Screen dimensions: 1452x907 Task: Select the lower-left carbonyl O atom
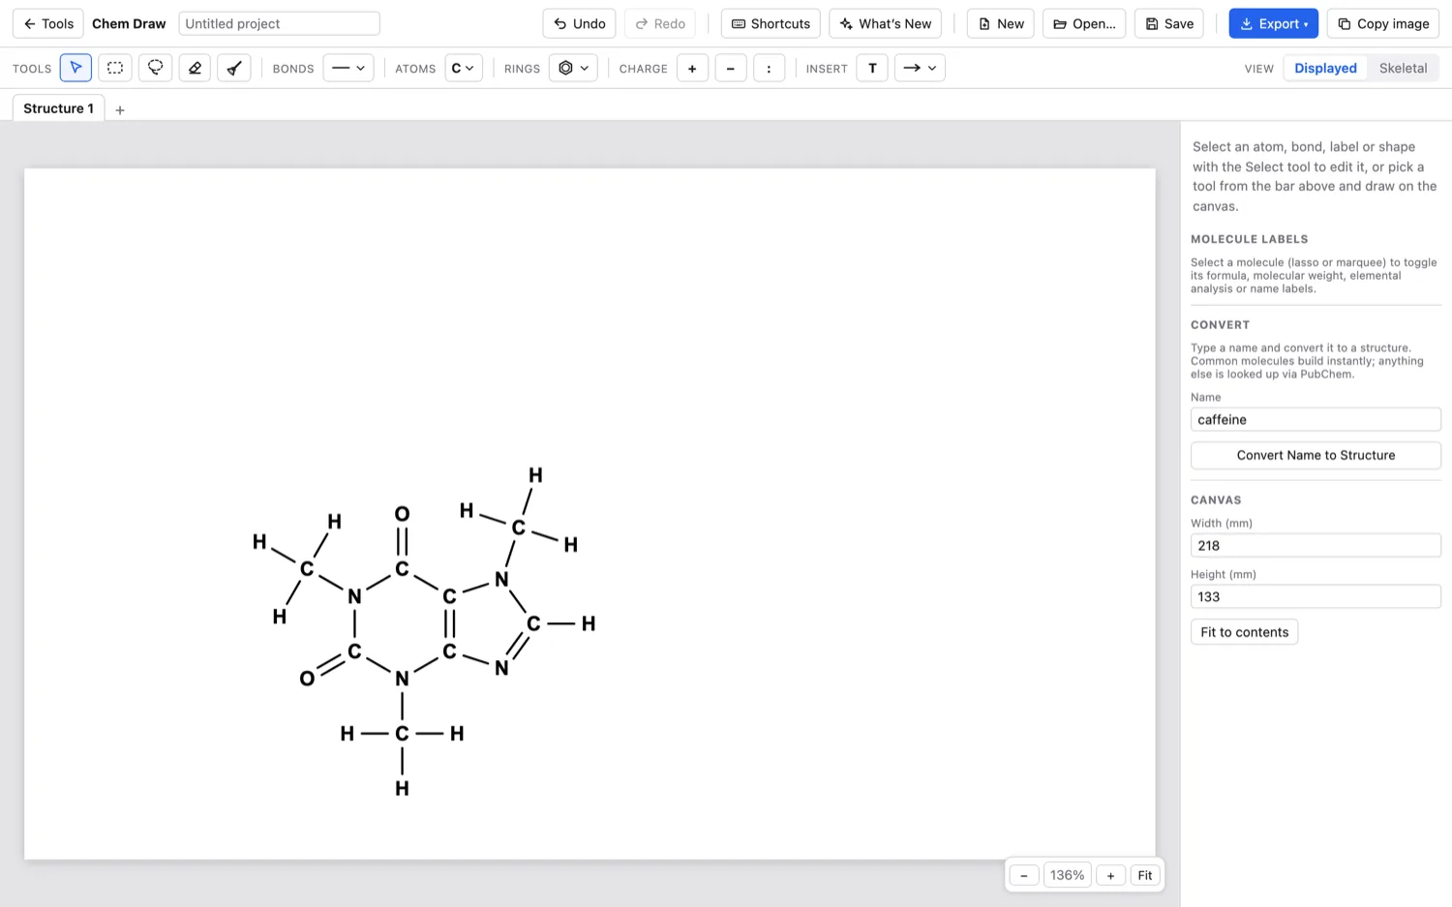[x=307, y=679]
